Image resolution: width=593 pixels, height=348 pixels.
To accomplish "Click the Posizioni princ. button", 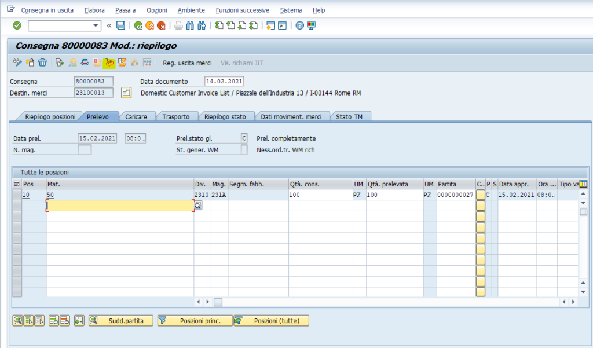I will (x=195, y=321).
